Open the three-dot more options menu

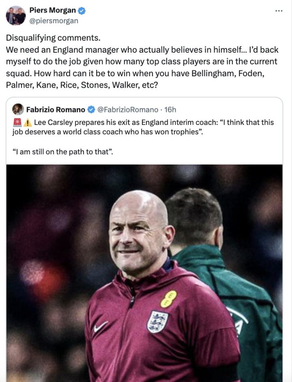click(x=279, y=11)
